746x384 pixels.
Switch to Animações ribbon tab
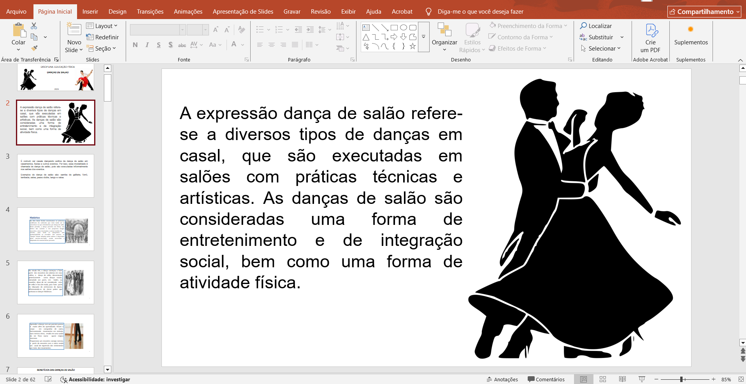(188, 12)
